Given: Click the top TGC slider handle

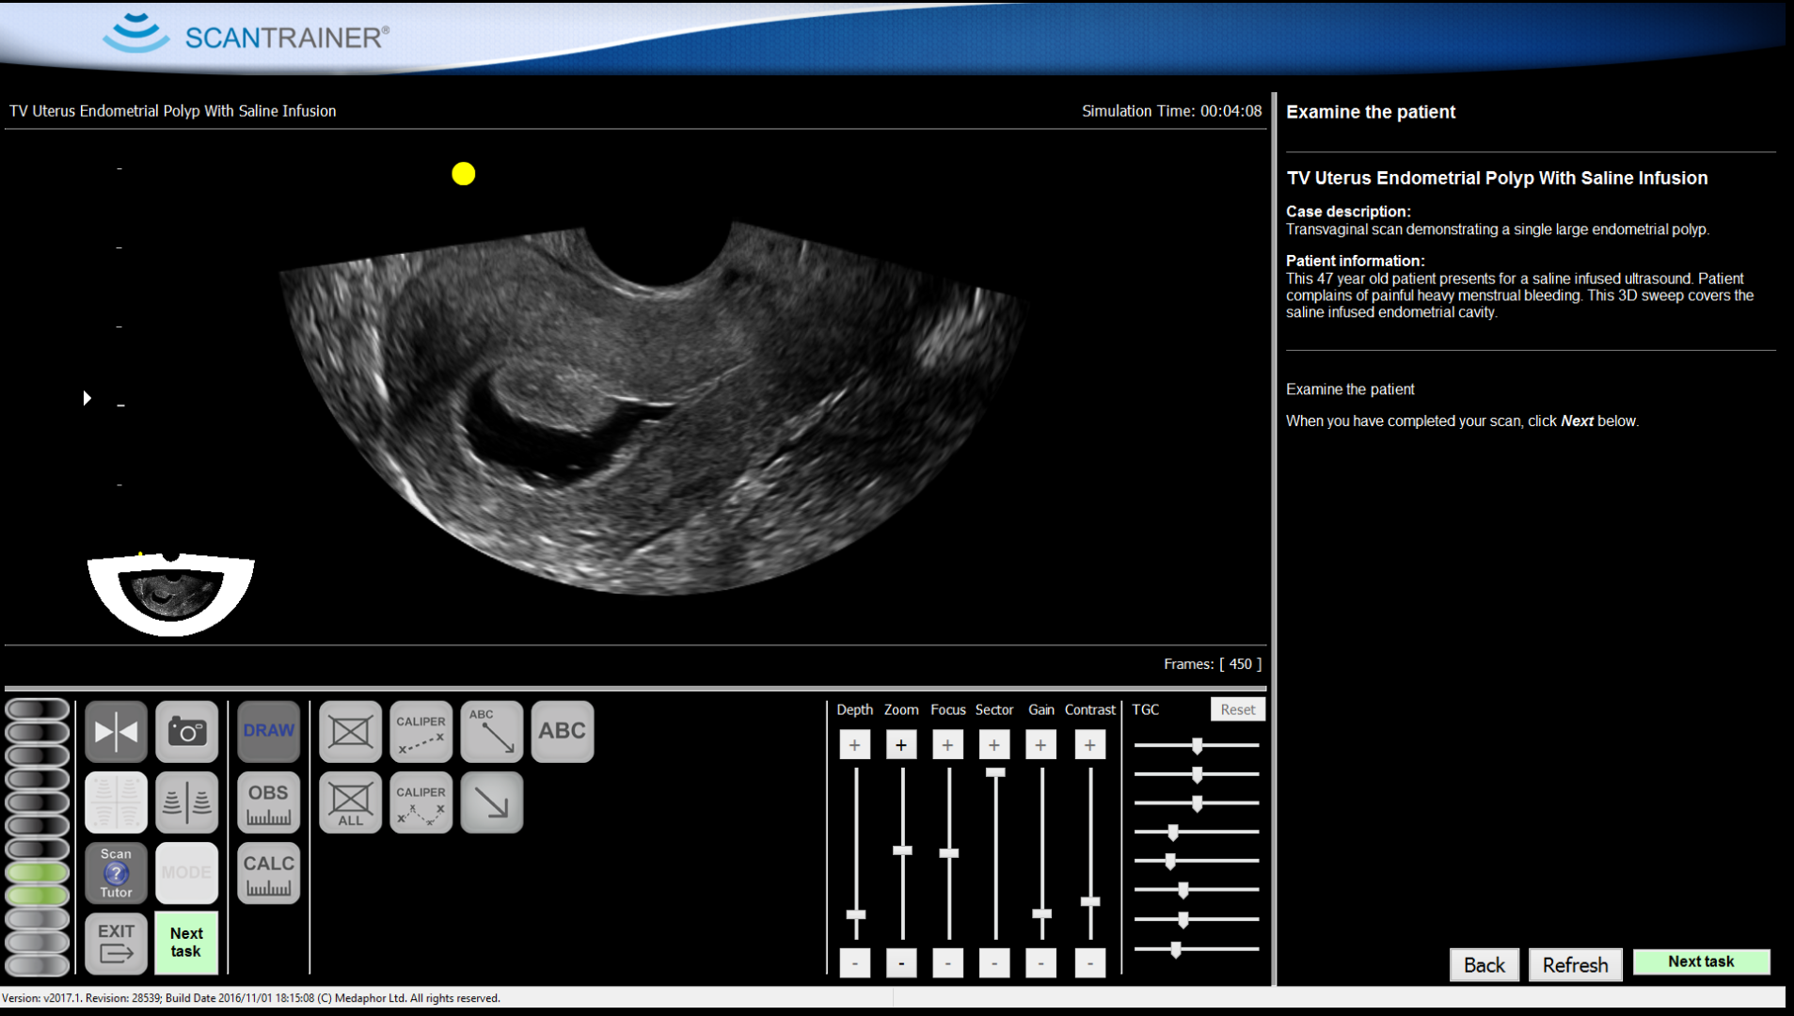Looking at the screenshot, I should 1197,746.
